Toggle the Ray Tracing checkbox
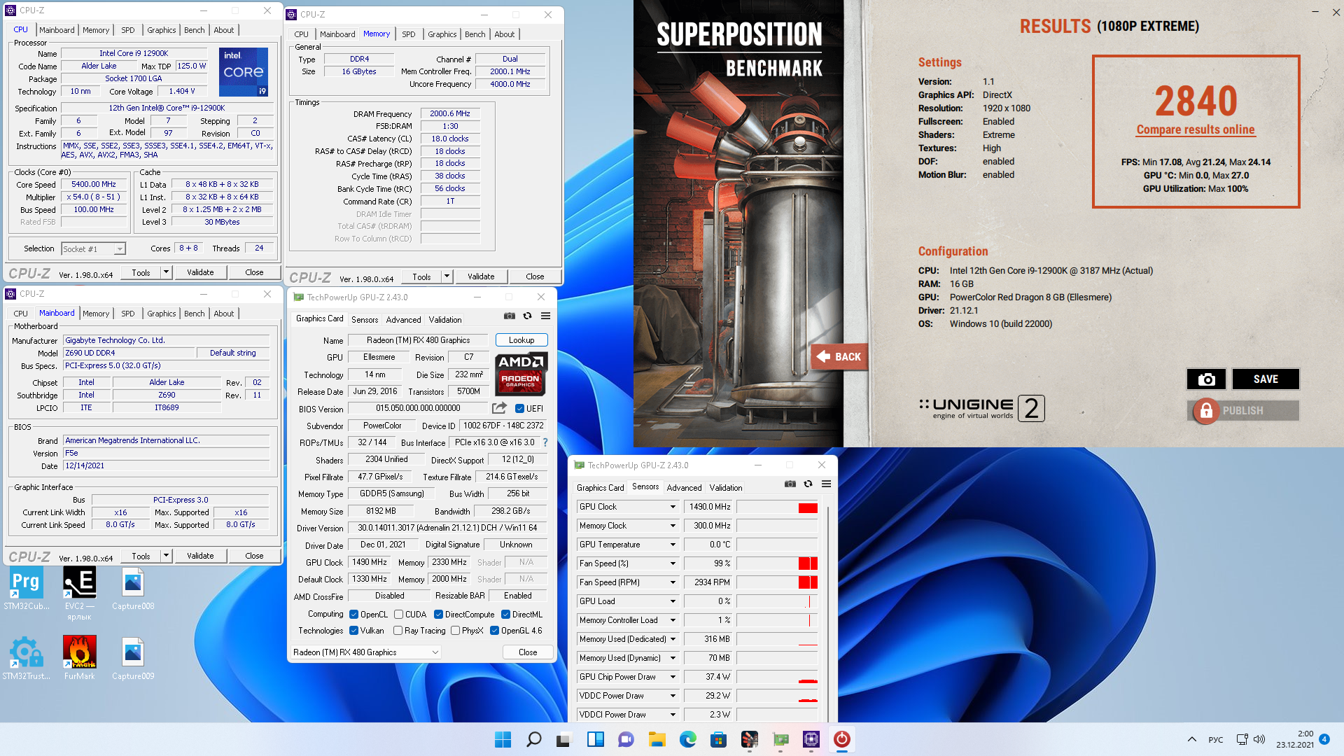Screen dimensions: 1344x756 click(x=398, y=631)
